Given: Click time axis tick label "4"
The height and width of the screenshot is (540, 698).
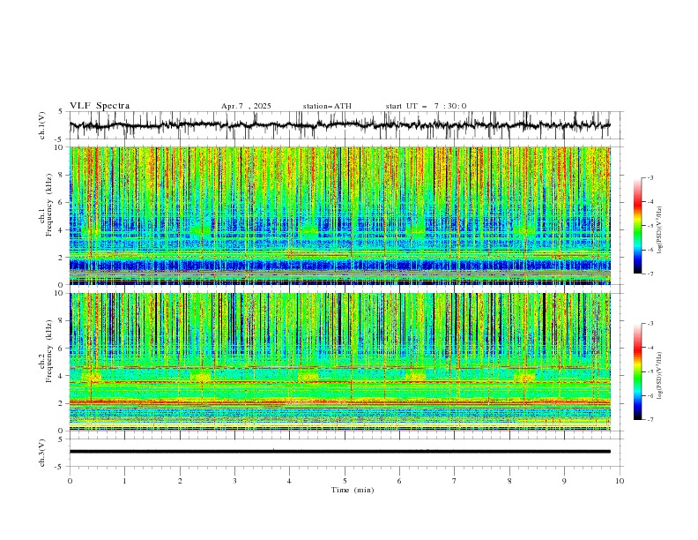Looking at the screenshot, I should pos(290,481).
